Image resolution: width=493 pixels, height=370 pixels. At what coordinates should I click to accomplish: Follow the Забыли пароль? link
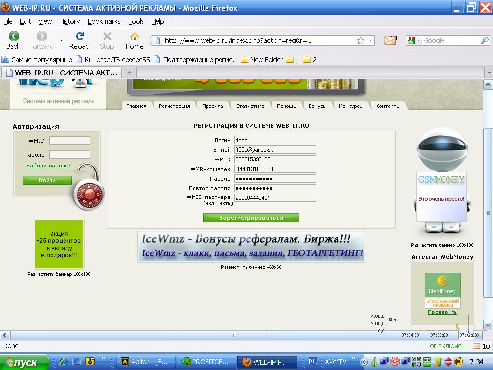click(49, 166)
